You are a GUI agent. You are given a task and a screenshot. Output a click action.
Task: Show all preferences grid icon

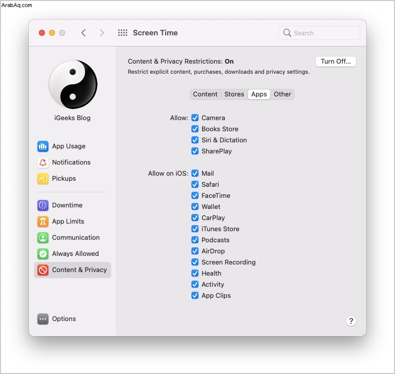tap(123, 33)
